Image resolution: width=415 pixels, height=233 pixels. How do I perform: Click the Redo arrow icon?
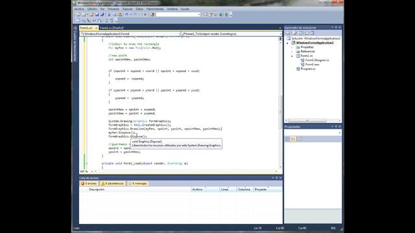point(135,14)
